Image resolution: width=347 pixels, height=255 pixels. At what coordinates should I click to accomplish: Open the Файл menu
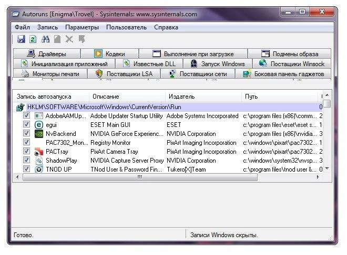coord(23,27)
